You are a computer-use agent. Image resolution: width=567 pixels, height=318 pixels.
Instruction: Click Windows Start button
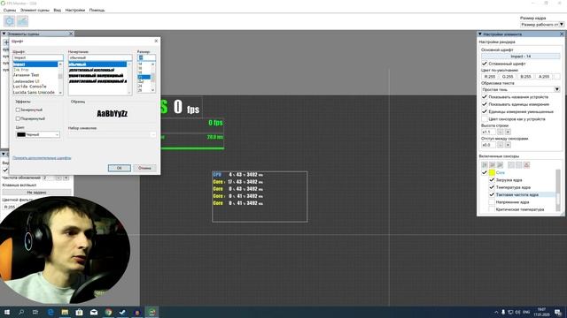pos(6,312)
